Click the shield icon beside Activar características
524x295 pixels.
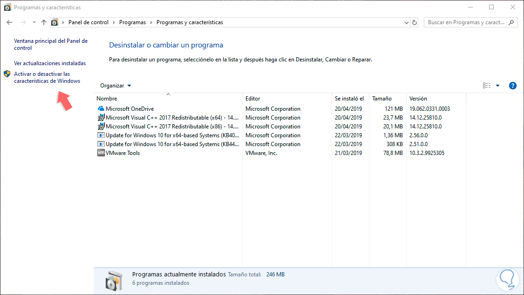(7, 74)
